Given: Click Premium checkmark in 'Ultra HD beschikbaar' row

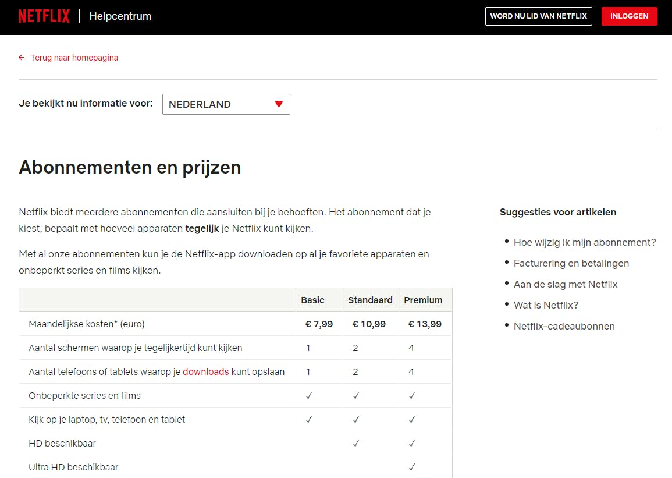Looking at the screenshot, I should pos(411,468).
